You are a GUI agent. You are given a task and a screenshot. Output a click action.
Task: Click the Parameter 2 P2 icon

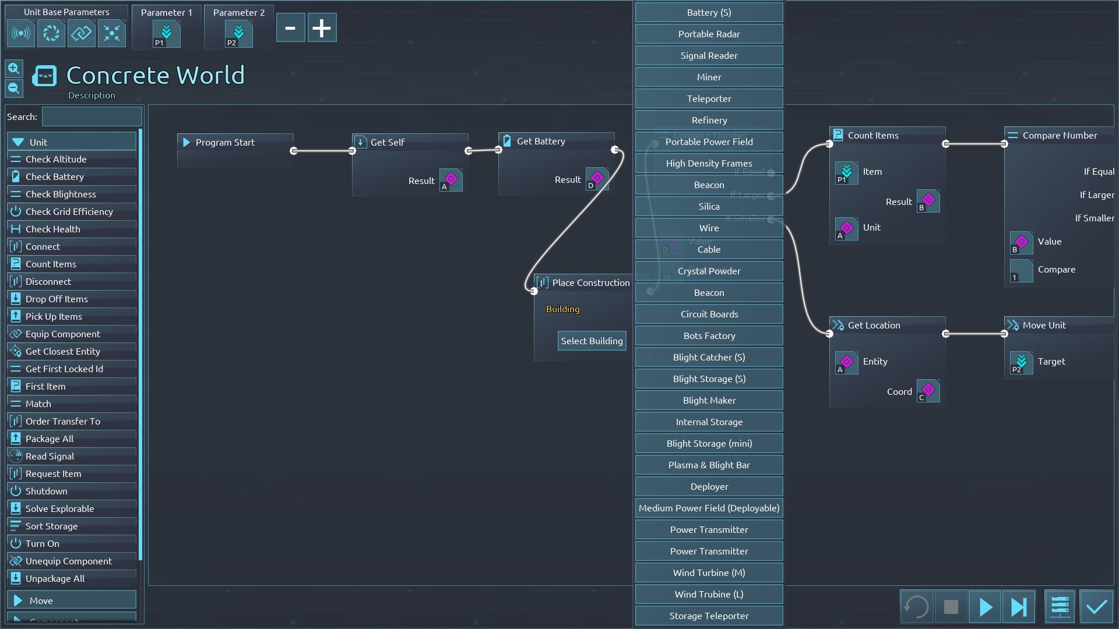pos(238,34)
